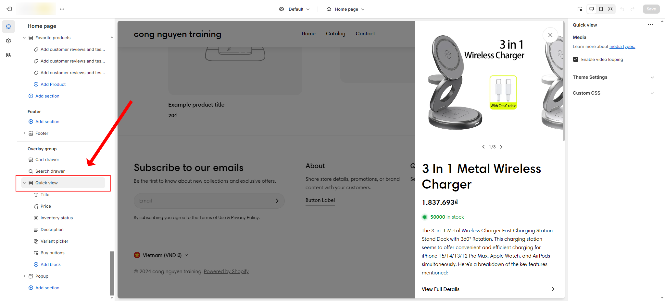665x301 pixels.
Task: Collapse the Quick view tree section
Action: click(24, 183)
